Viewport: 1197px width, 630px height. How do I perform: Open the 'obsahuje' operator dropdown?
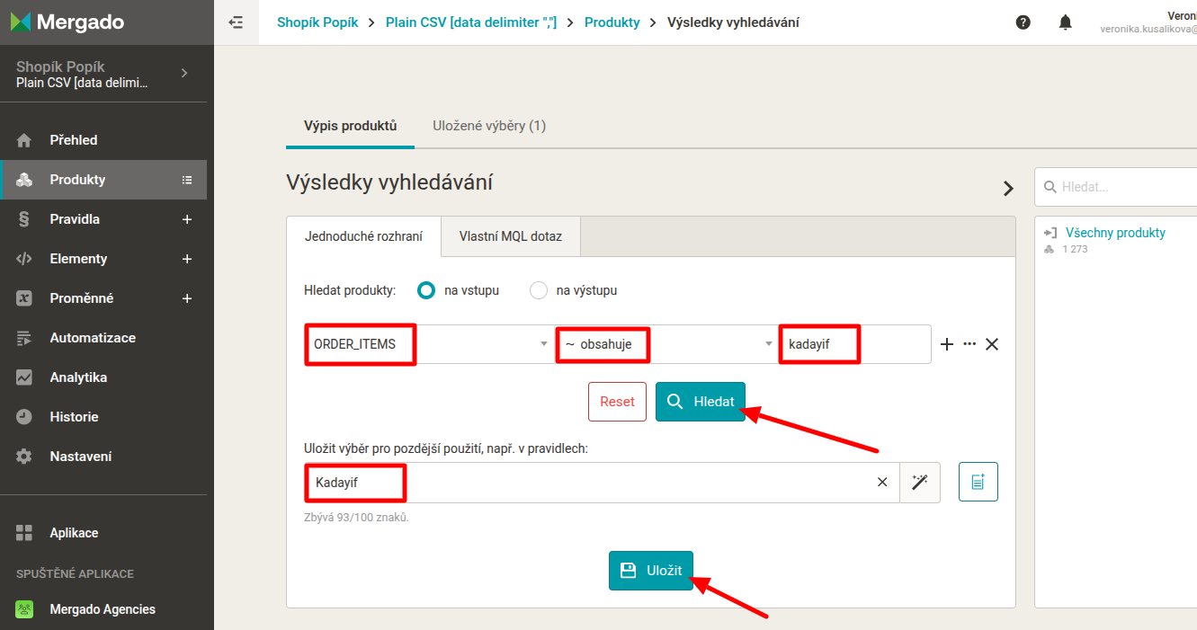[665, 344]
